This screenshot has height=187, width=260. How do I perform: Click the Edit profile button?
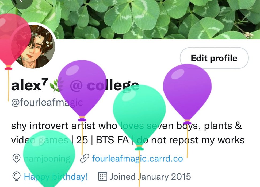(x=214, y=58)
